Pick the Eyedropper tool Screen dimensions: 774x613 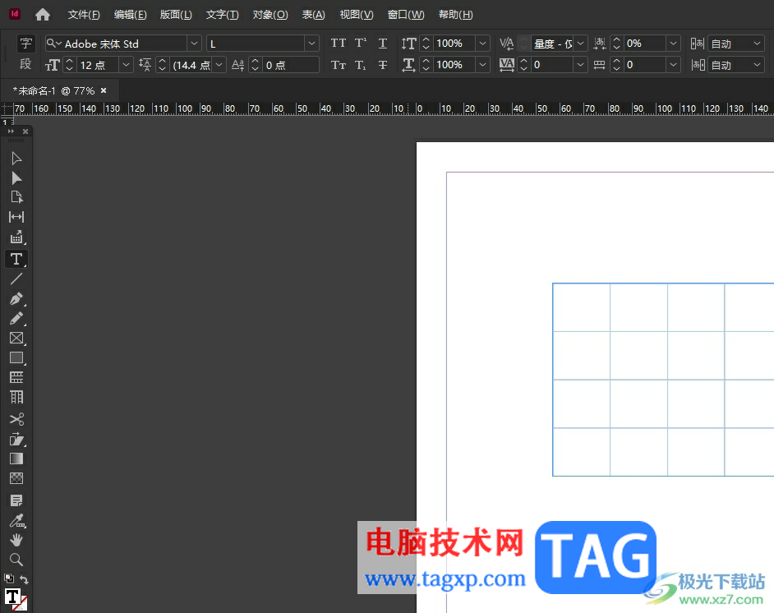click(x=16, y=520)
